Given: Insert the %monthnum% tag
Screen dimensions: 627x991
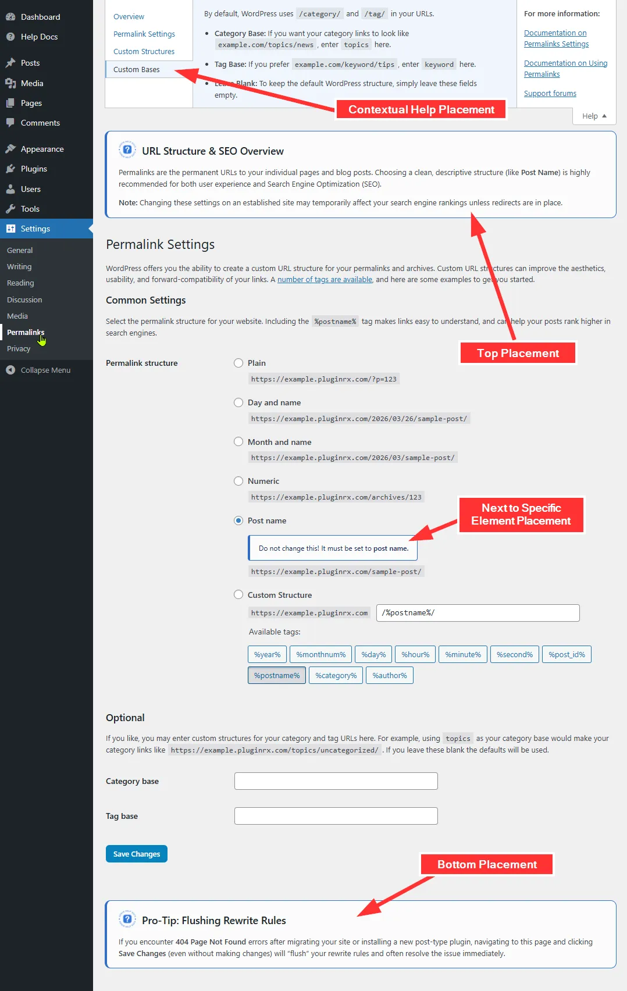Looking at the screenshot, I should click(x=321, y=654).
